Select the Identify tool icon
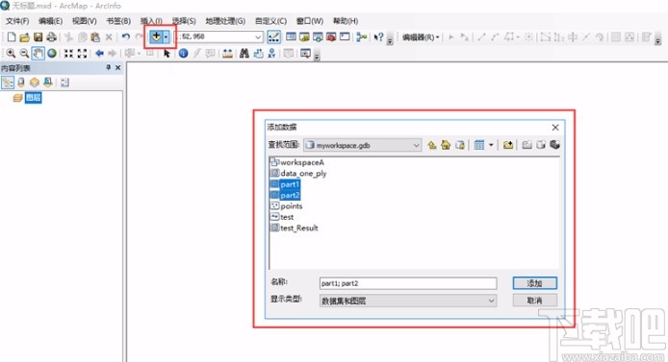This screenshot has width=668, height=362. coord(183,54)
